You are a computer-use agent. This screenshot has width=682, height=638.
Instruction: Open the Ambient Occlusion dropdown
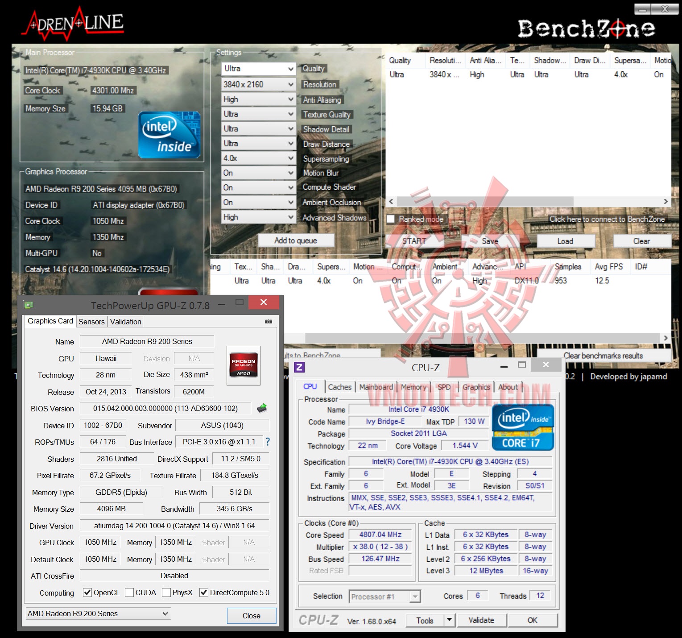[x=259, y=202]
